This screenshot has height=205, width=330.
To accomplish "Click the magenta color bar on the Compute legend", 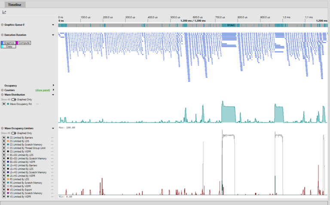I will point(17,43).
